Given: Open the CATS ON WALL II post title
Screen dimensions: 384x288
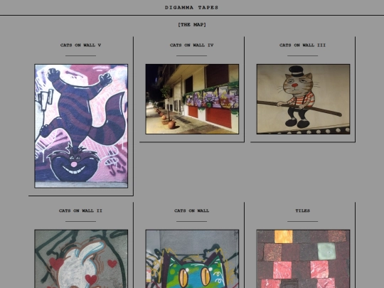Looking at the screenshot, I should coord(80,210).
